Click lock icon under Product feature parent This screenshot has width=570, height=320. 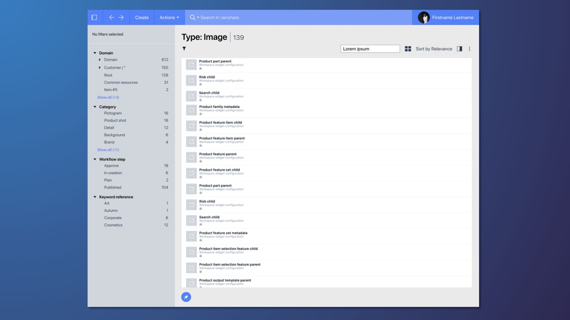pos(200,161)
